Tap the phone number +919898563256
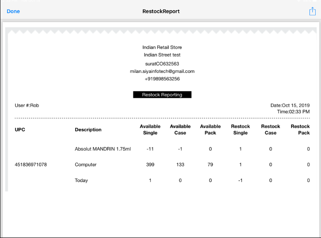This screenshot has height=238, width=321. point(162,79)
